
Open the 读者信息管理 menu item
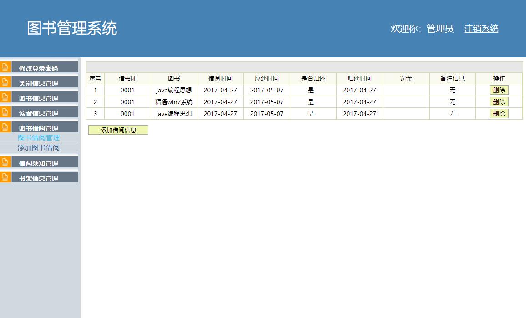[x=40, y=112]
